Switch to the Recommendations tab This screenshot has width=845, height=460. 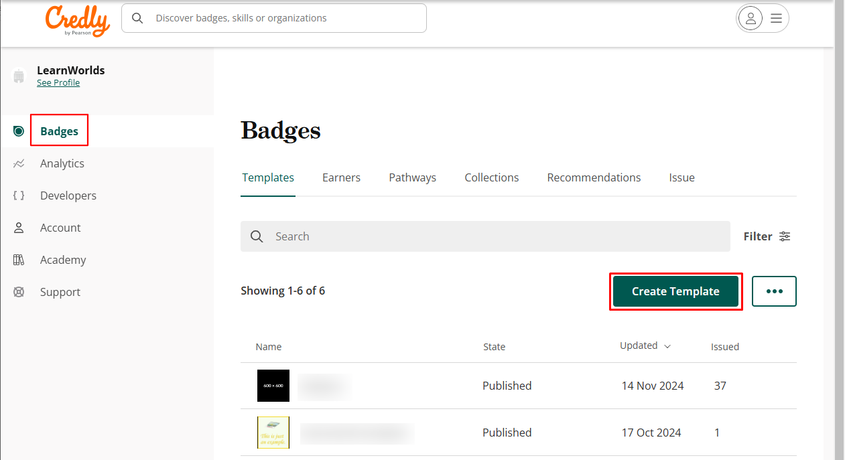pos(594,177)
